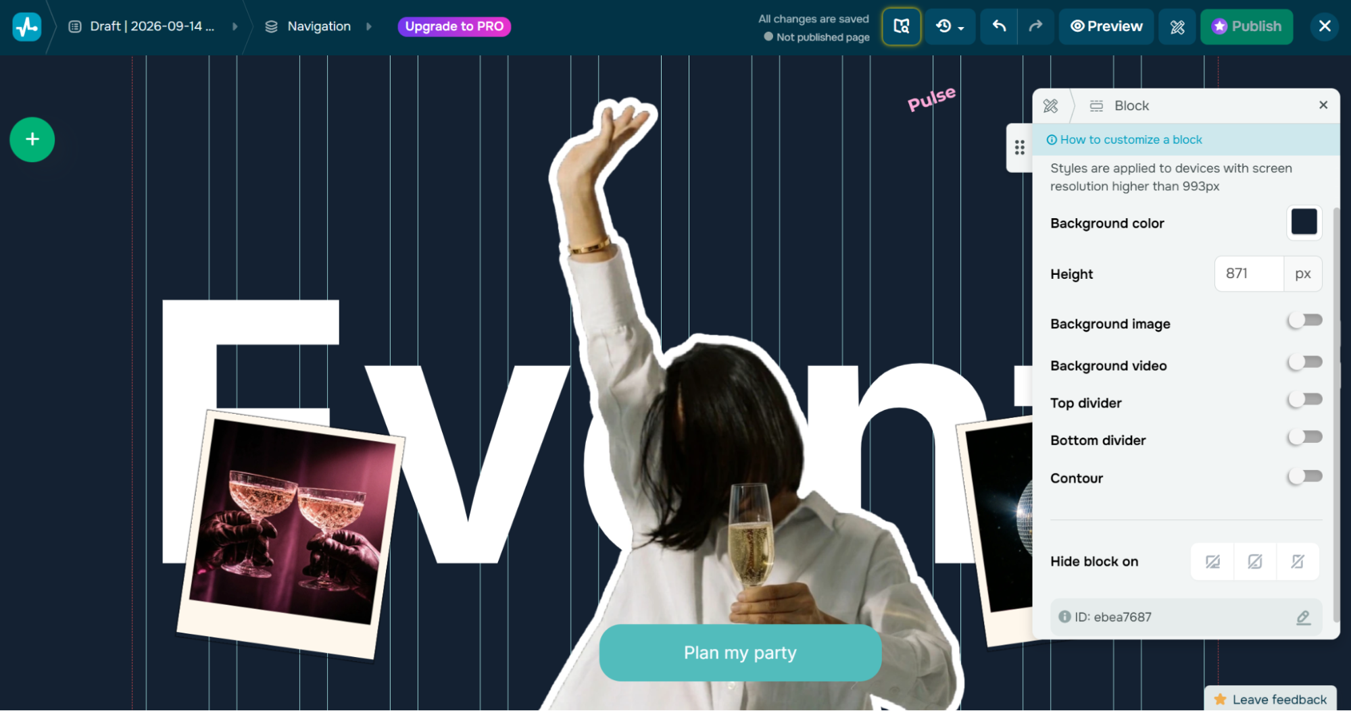Close the Block settings panel
The height and width of the screenshot is (711, 1351).
pyautogui.click(x=1323, y=105)
